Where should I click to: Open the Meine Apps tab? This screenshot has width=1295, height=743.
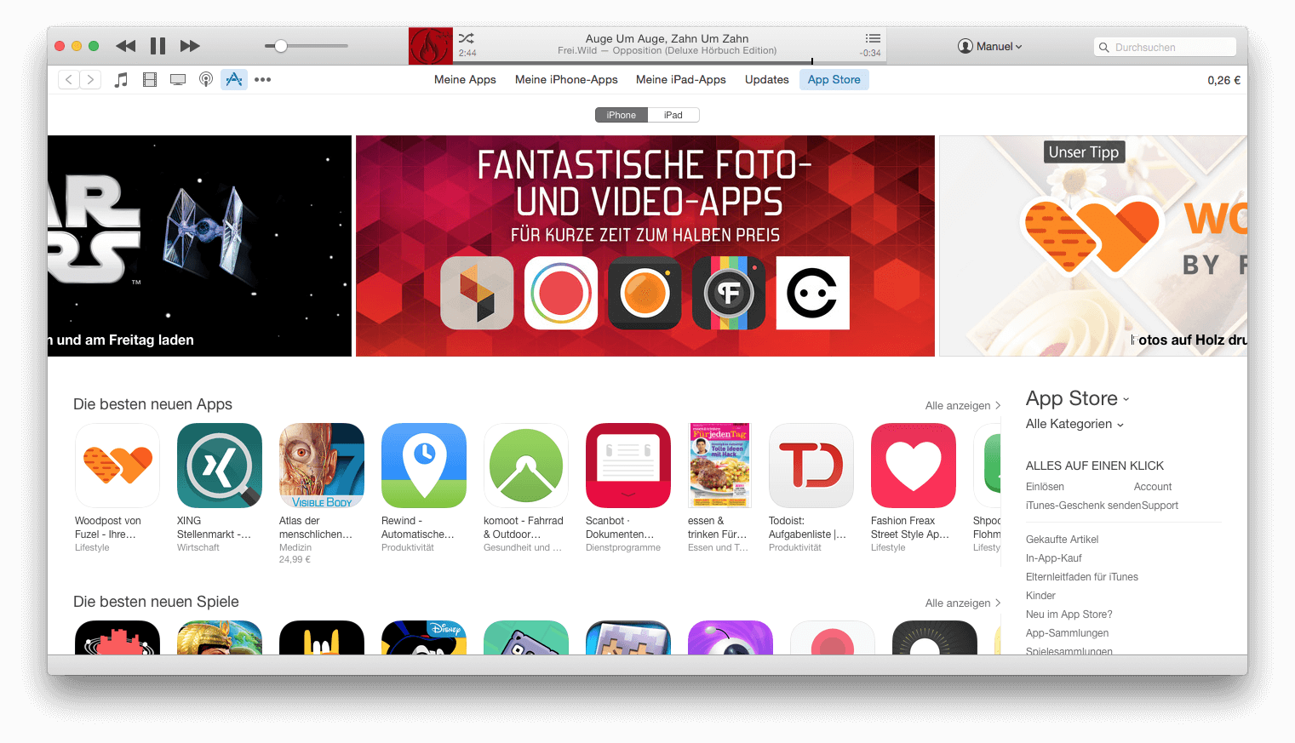(x=465, y=80)
